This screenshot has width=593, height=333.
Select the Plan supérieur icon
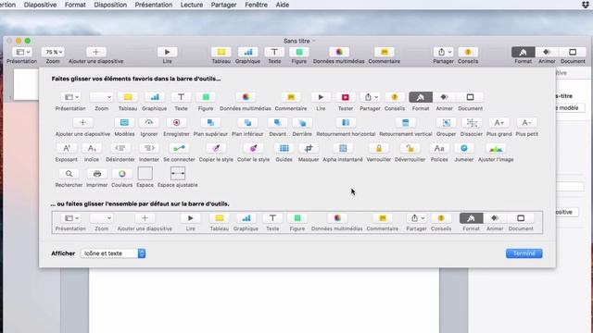(210, 123)
